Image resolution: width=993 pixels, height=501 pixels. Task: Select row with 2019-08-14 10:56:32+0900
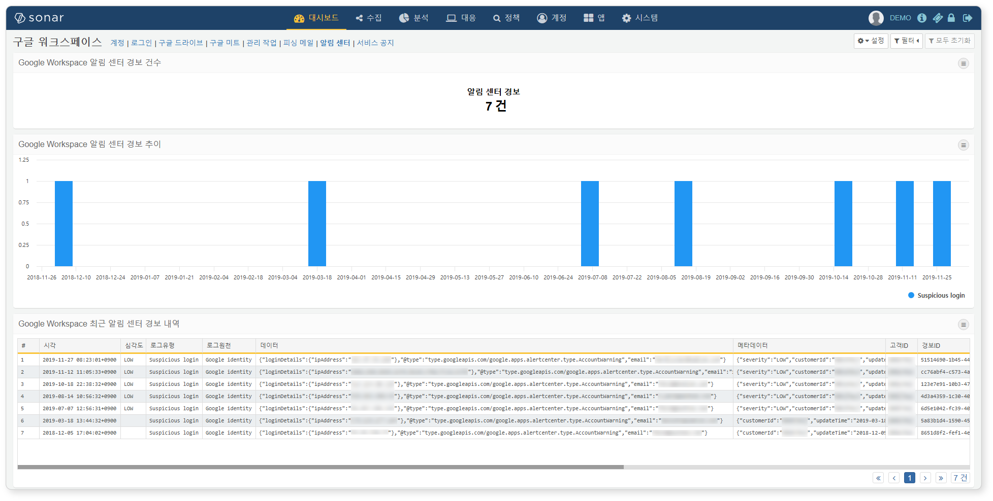(494, 397)
